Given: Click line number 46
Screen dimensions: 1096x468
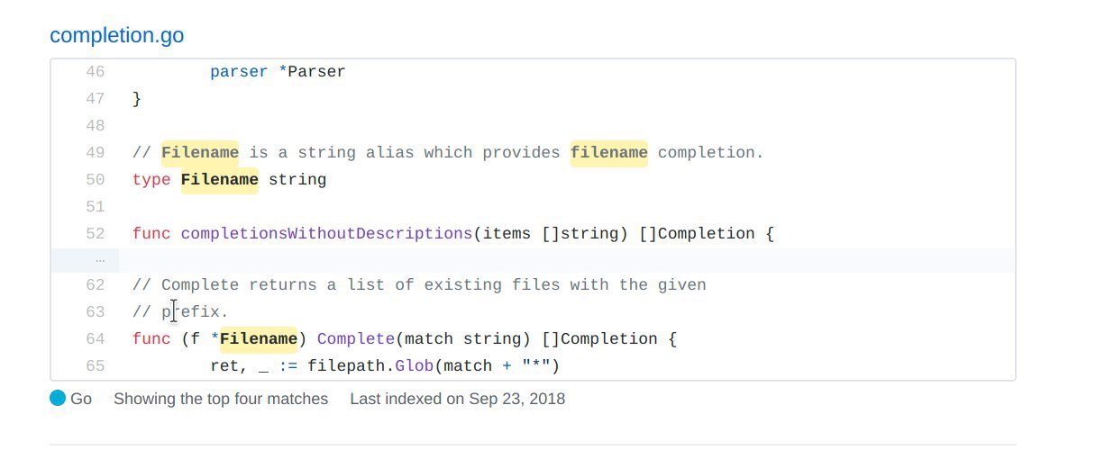Looking at the screenshot, I should [95, 71].
